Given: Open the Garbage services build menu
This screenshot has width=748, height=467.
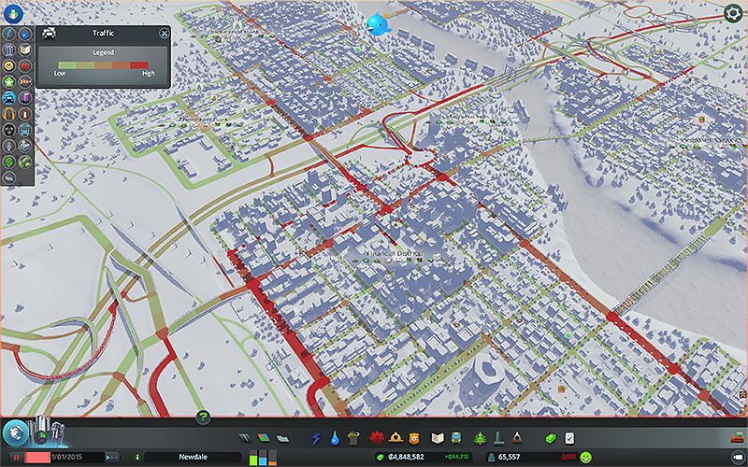Looking at the screenshot, I should click(x=353, y=438).
